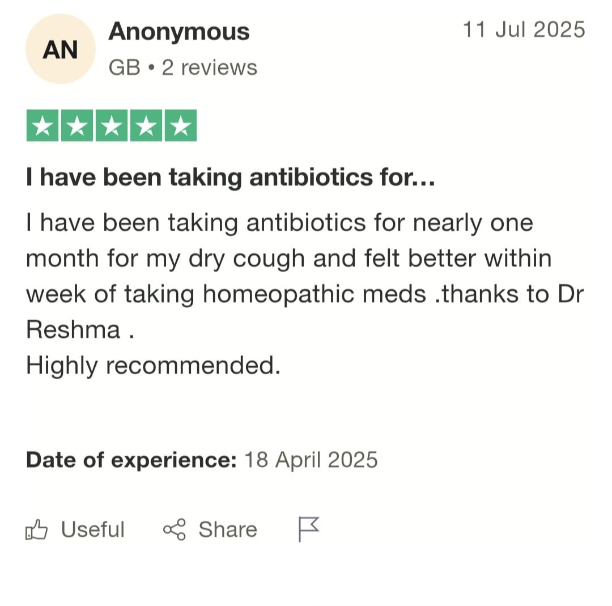612x606 pixels.
Task: Open the Anonymous reviewer name
Action: (x=178, y=32)
